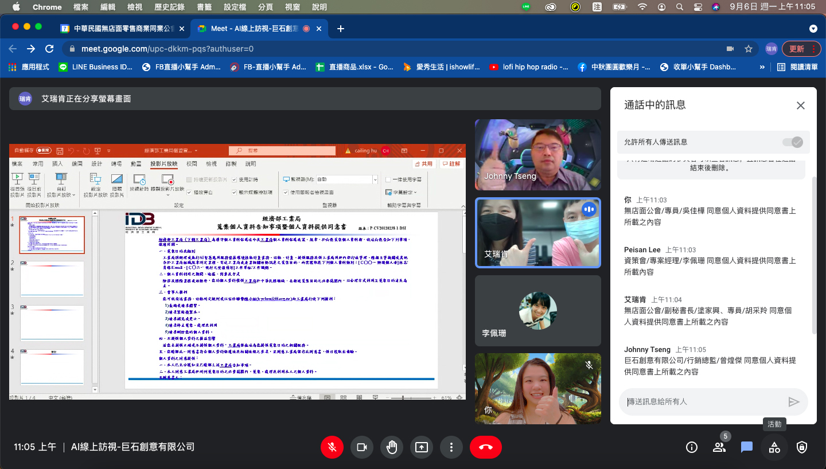Uncheck the 使用計時 checkbox
The width and height of the screenshot is (826, 469).
pyautogui.click(x=234, y=179)
